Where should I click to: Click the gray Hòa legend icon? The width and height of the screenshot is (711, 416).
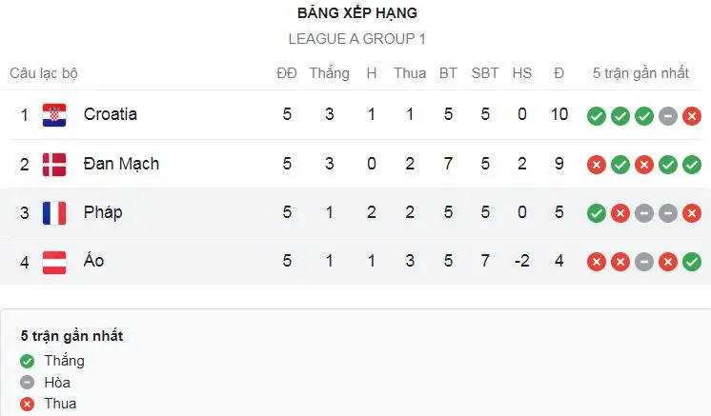tap(28, 383)
